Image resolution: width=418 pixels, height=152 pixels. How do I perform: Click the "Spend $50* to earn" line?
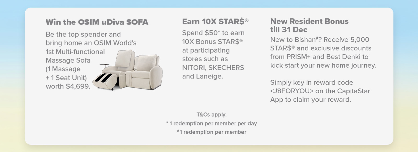[213, 33]
